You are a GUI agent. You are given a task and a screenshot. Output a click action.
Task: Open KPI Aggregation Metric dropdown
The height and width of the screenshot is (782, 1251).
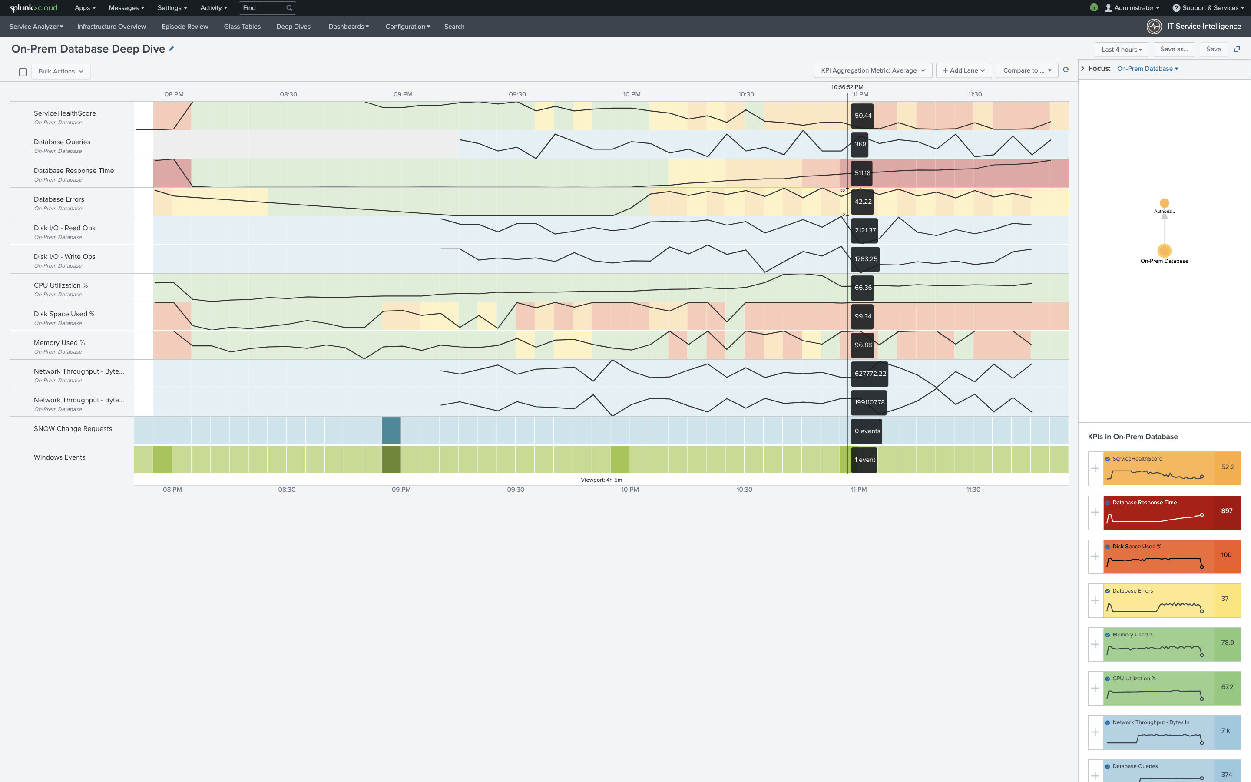tap(873, 70)
